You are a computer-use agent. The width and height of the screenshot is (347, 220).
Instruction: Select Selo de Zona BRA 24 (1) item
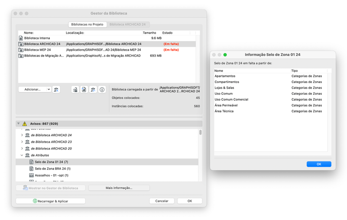click(x=107, y=169)
